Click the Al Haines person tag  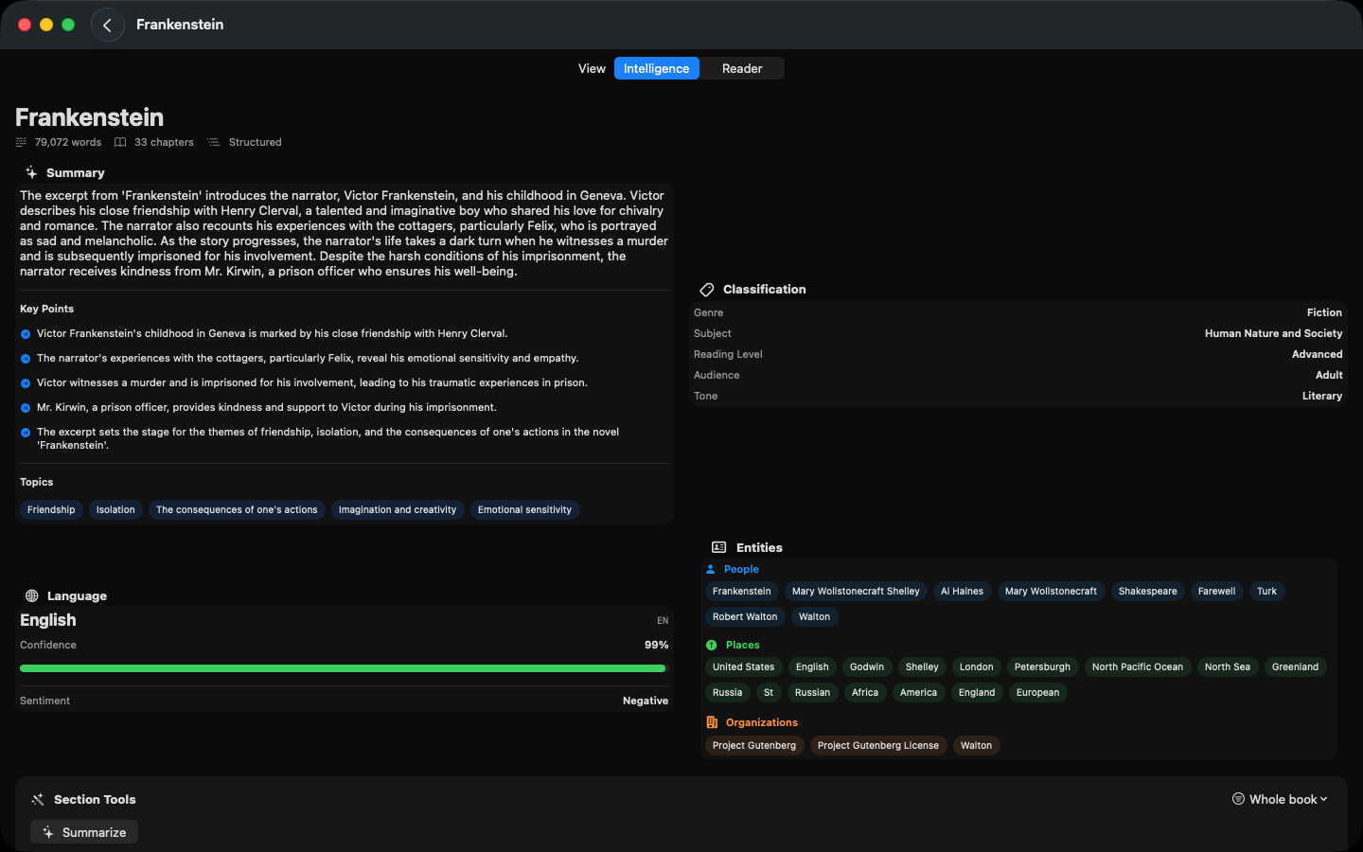point(962,591)
